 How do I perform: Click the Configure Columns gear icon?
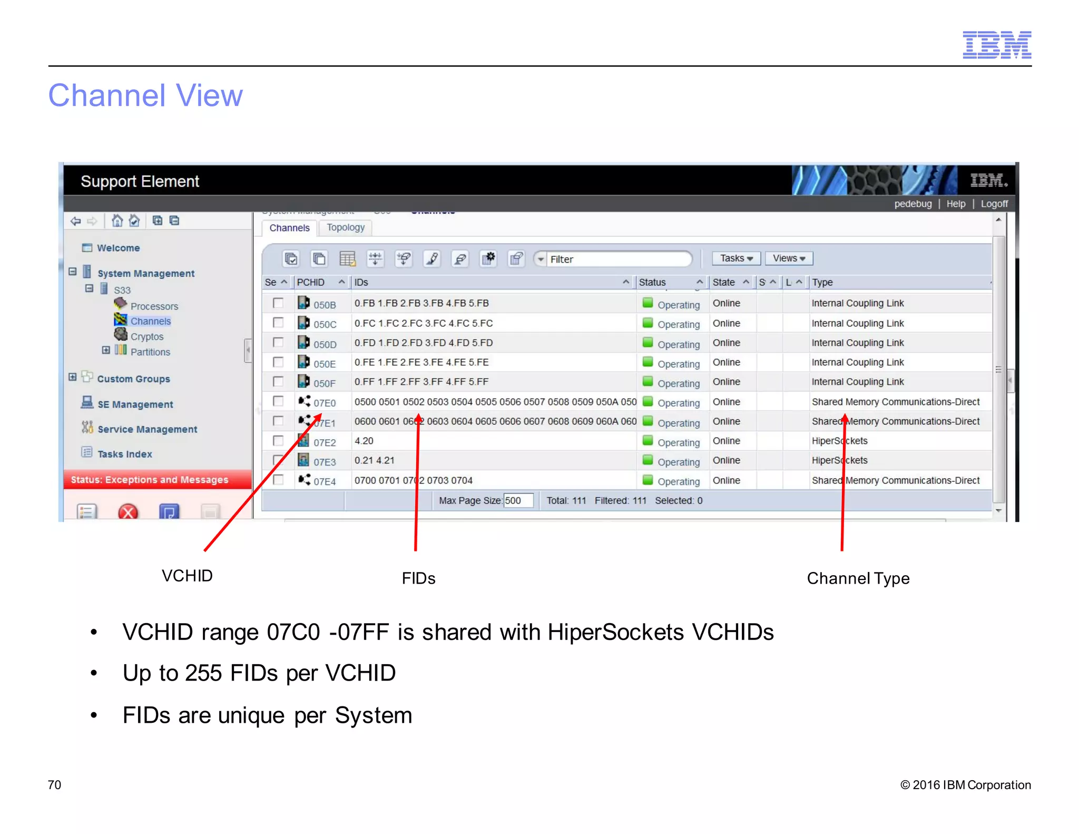click(x=488, y=258)
